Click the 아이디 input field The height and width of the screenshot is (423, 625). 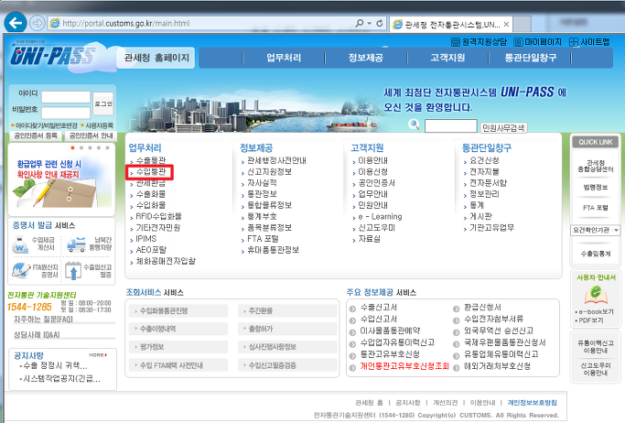tap(66, 97)
